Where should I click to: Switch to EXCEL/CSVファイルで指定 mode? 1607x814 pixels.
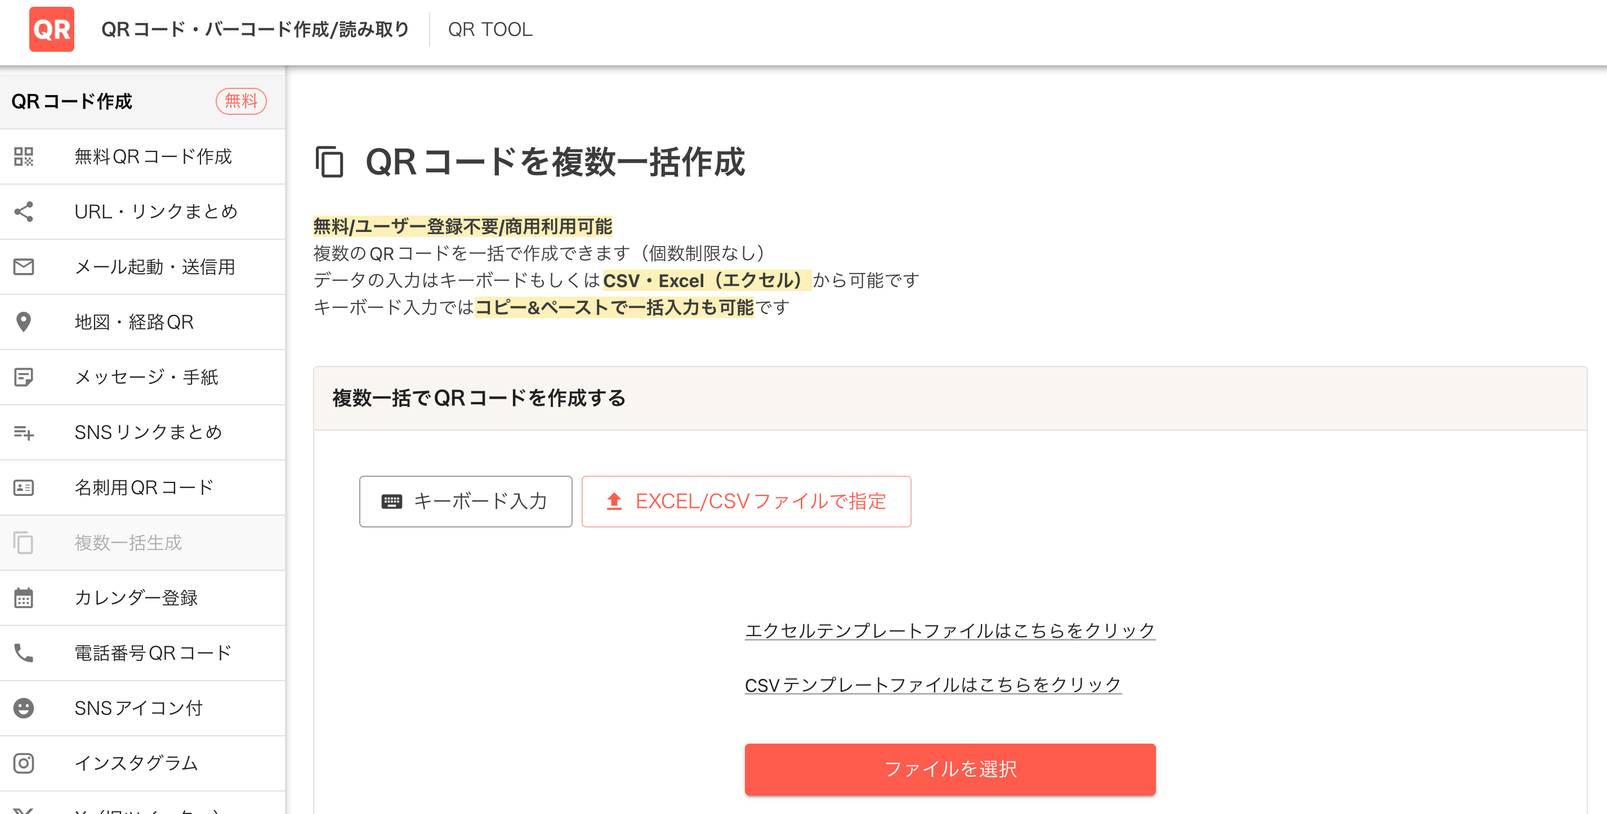coord(746,501)
